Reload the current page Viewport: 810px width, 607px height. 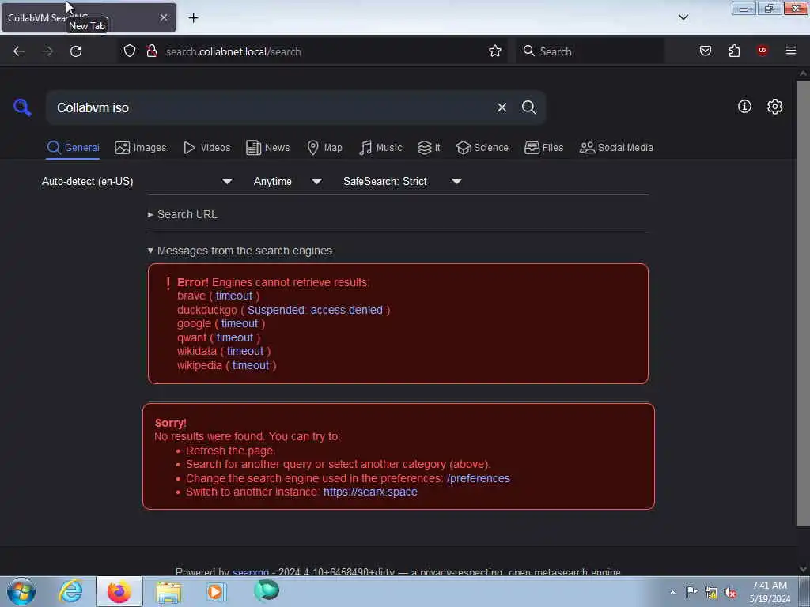(x=76, y=51)
